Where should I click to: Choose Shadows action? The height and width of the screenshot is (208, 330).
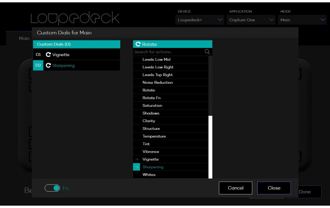pos(170,113)
